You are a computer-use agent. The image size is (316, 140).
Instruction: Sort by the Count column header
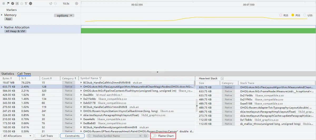click(x=50, y=78)
